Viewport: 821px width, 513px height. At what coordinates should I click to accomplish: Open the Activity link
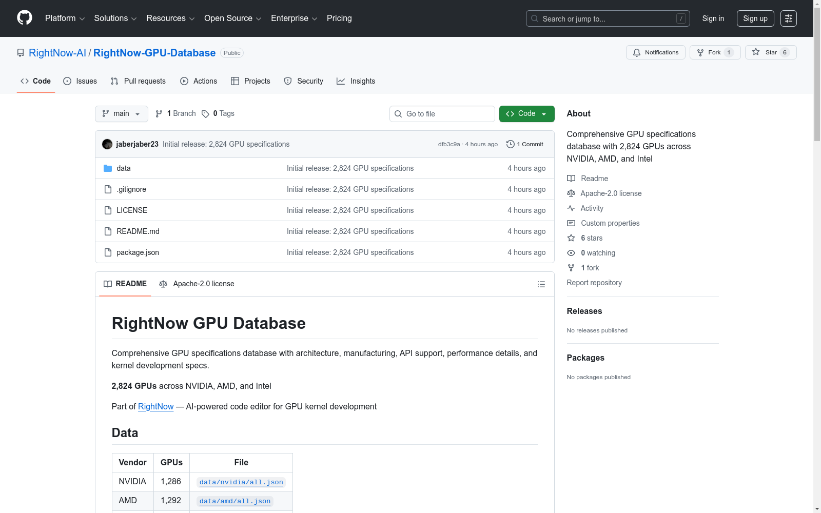585,208
